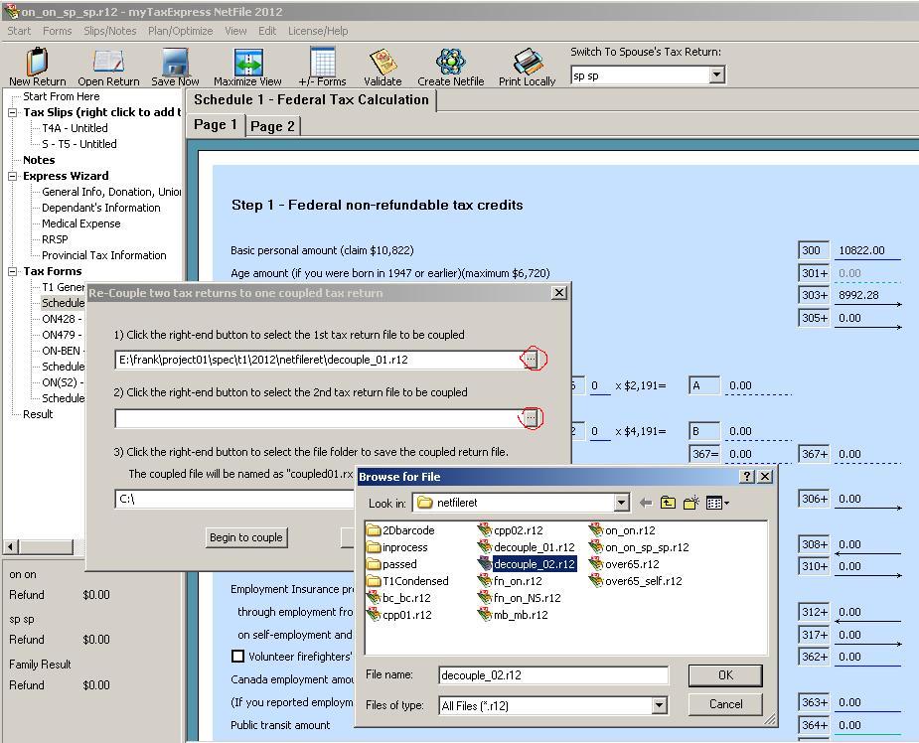The image size is (919, 743).
Task: Select file cpp01.r12
Action: pos(399,615)
